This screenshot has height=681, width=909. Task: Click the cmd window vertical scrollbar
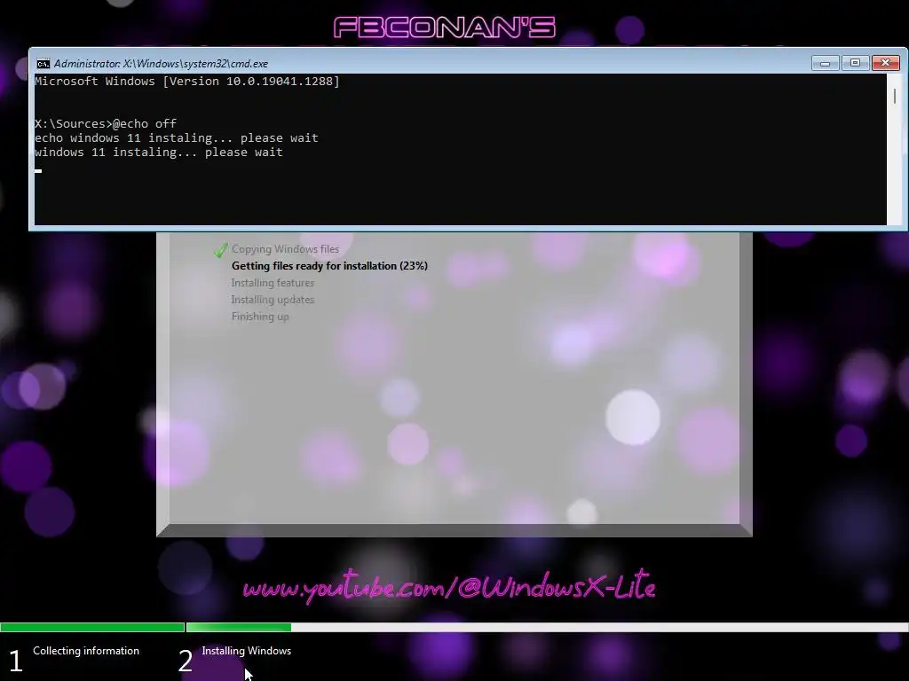(x=895, y=149)
